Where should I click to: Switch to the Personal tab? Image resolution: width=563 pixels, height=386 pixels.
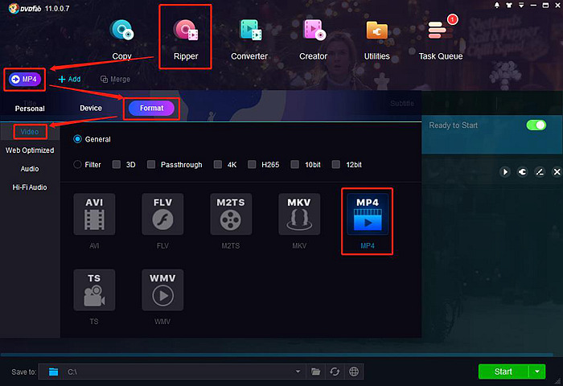tap(30, 108)
